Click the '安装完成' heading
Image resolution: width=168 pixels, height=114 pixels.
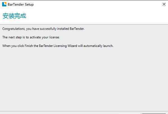pos(14,16)
